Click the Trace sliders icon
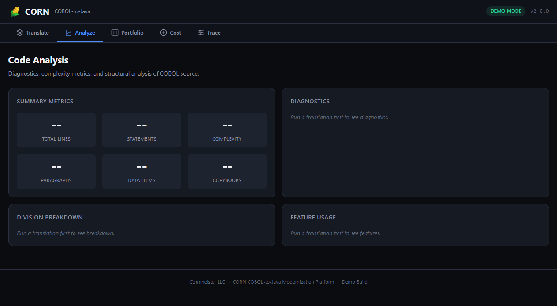Image resolution: width=557 pixels, height=306 pixels. (201, 33)
